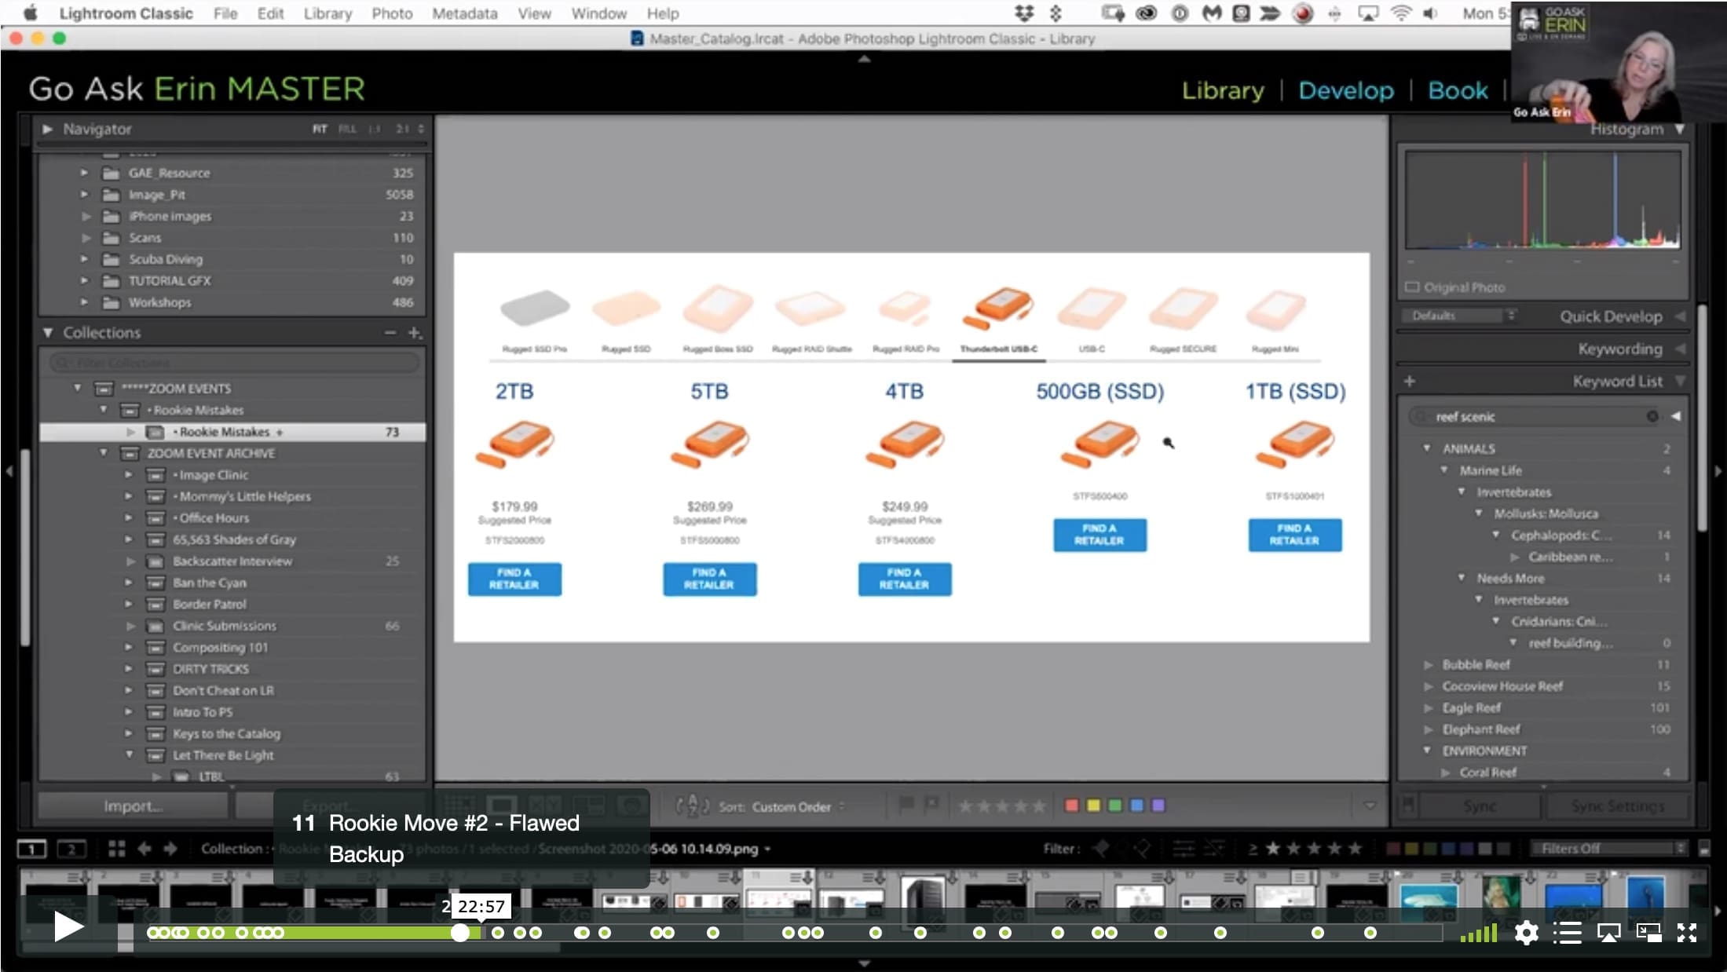Click the filter star rating in filmstrip bar
Viewport: 1727px width, 972px height.
(x=1313, y=848)
